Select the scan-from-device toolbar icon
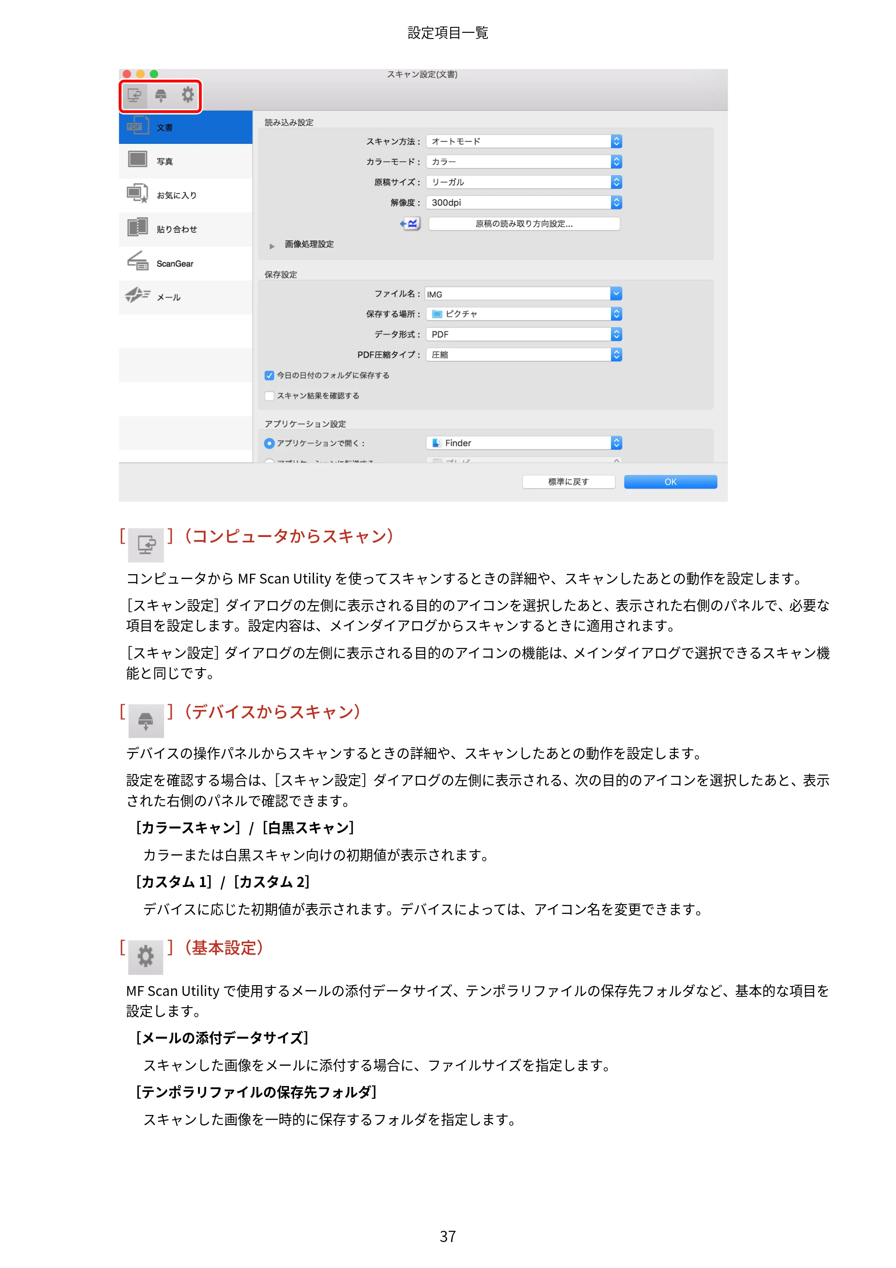The width and height of the screenshot is (896, 1268). coord(161,95)
